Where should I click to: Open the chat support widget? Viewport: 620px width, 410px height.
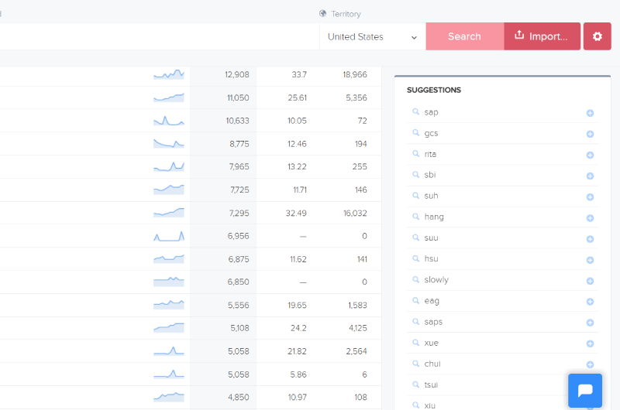pyautogui.click(x=585, y=391)
